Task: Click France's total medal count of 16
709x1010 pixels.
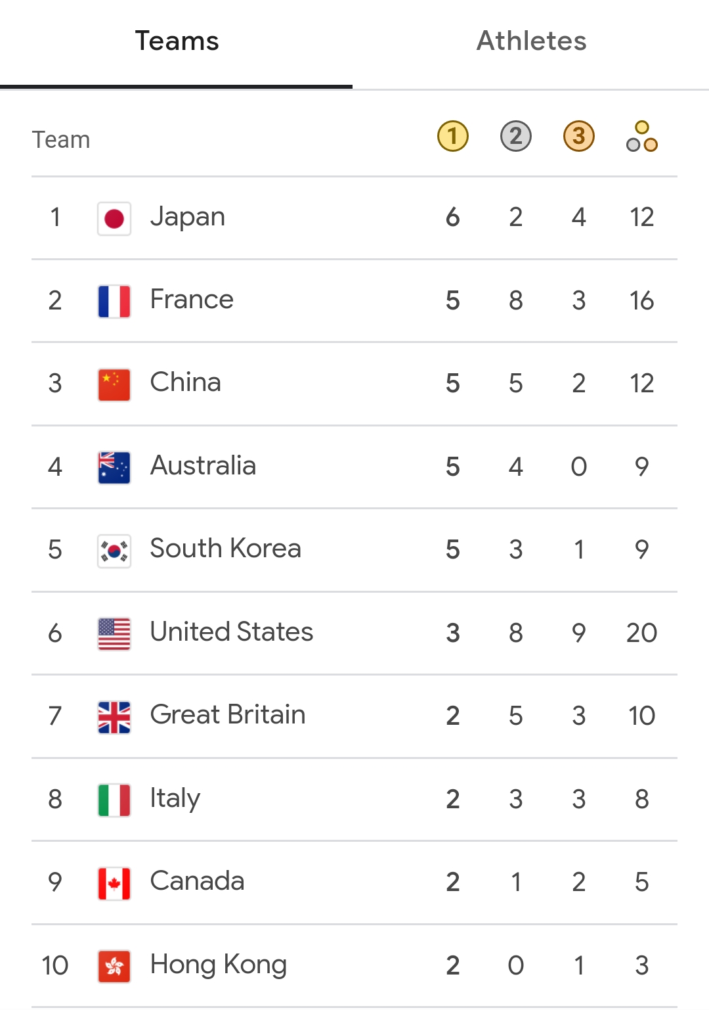Action: point(641,301)
